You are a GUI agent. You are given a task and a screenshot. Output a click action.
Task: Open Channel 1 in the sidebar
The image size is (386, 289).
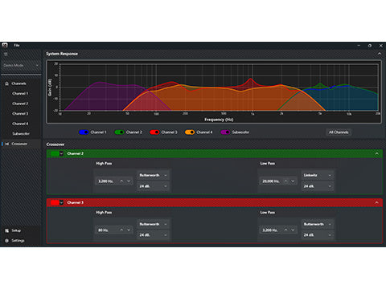pyautogui.click(x=20, y=94)
